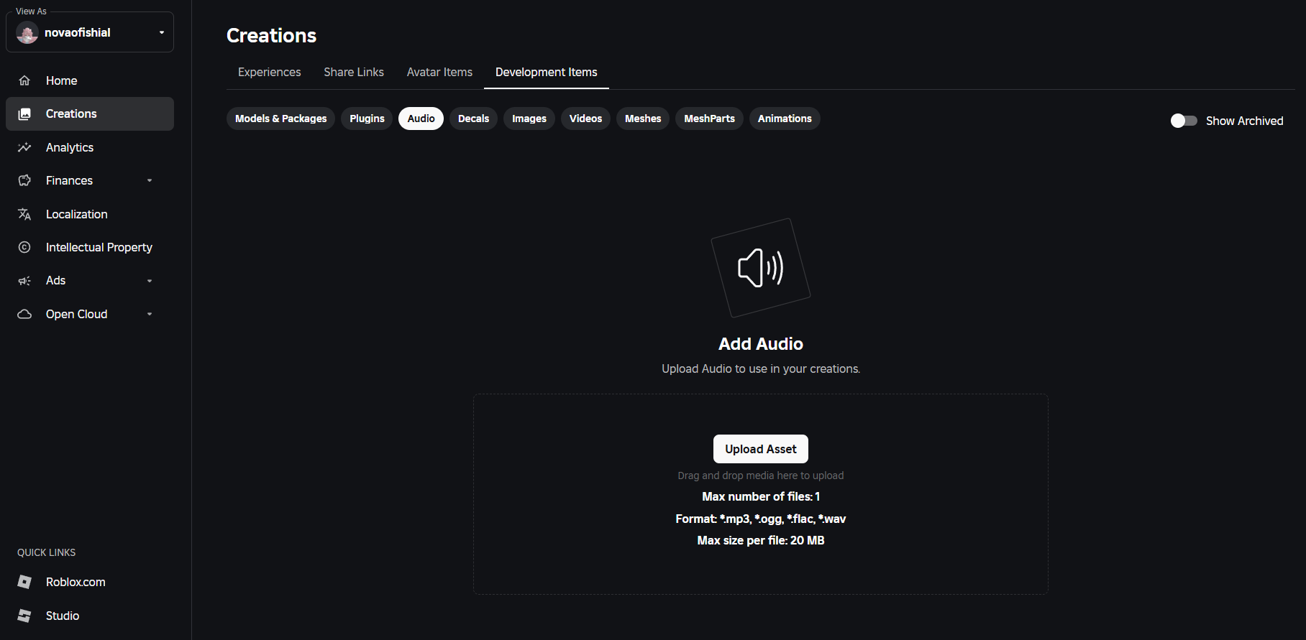The height and width of the screenshot is (640, 1306).
Task: Click the 'Max size per file: 20 MB' text
Action: (x=761, y=540)
